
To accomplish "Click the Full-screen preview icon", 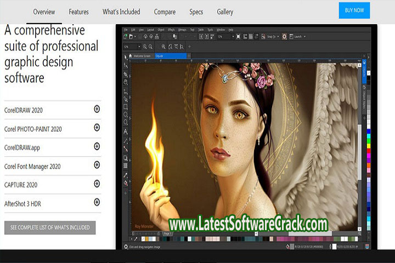I will tap(238, 37).
